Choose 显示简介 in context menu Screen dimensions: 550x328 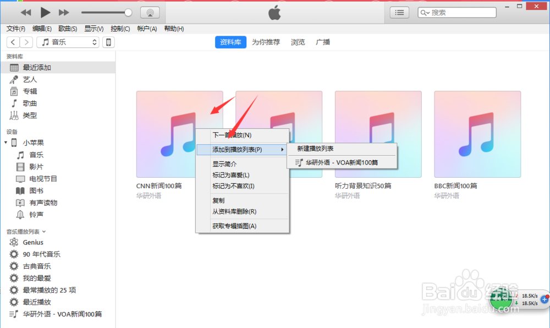pyautogui.click(x=243, y=164)
